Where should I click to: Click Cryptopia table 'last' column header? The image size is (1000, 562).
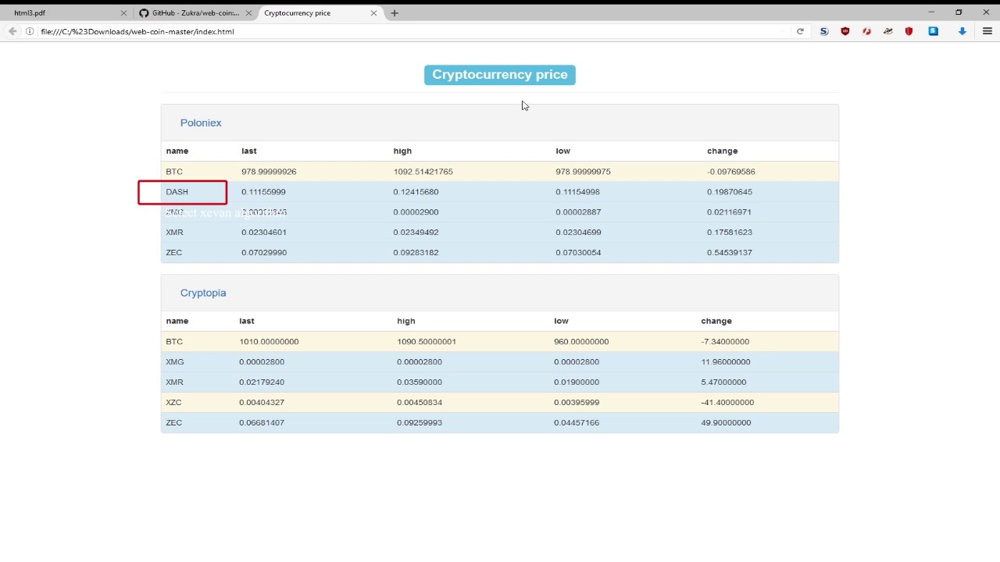pyautogui.click(x=247, y=321)
